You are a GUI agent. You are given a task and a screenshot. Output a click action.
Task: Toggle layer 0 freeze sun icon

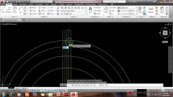tap(64, 14)
